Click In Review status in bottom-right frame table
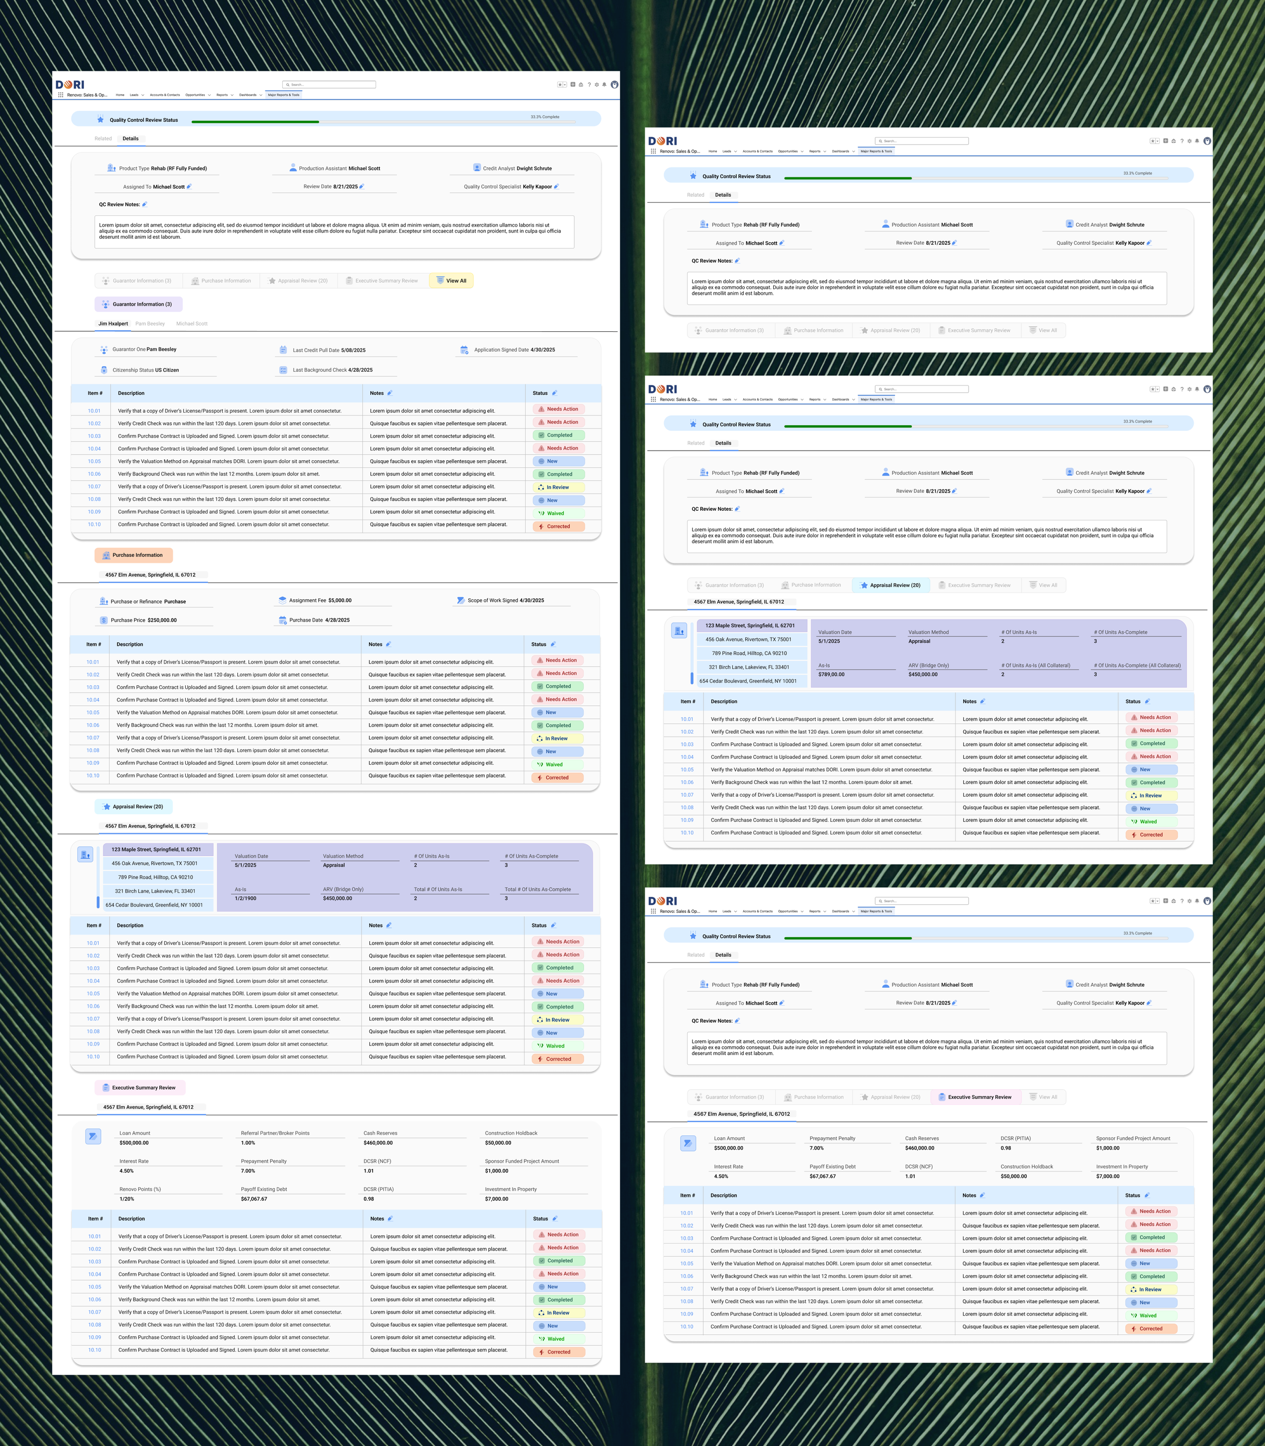 1151,1289
